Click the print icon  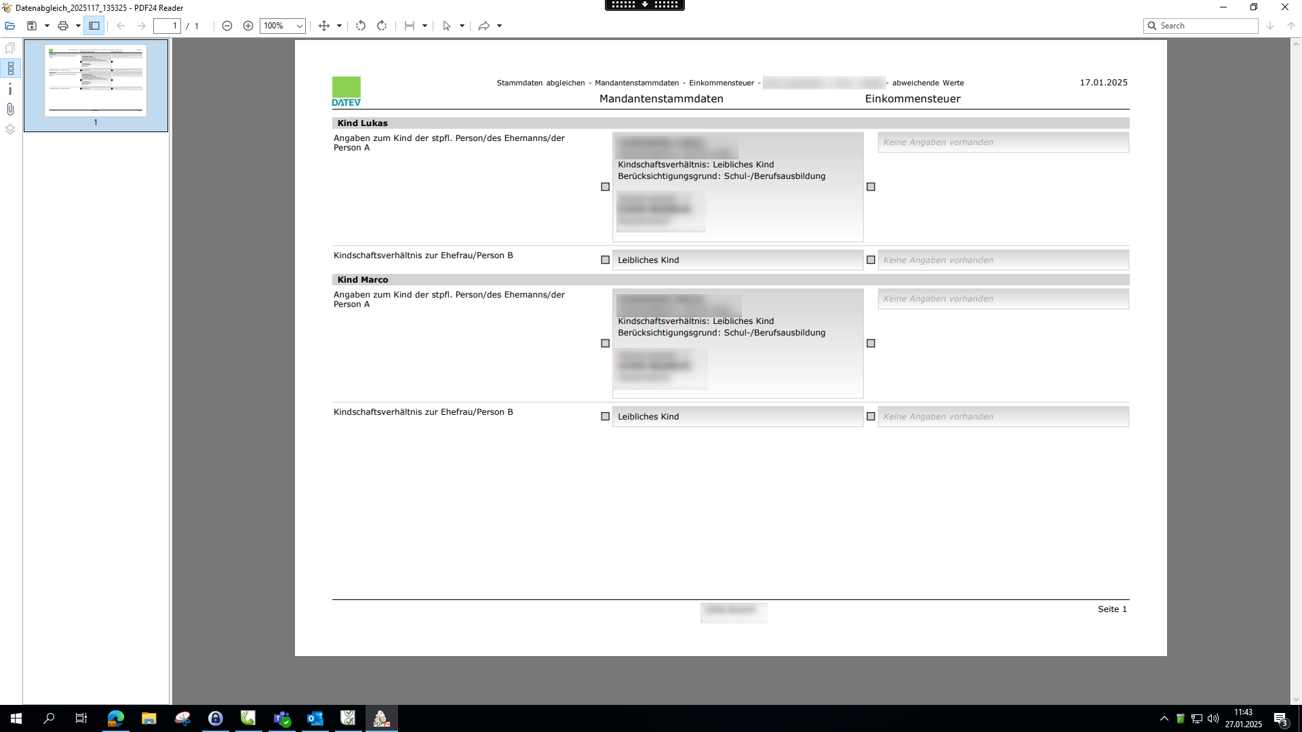coord(63,26)
